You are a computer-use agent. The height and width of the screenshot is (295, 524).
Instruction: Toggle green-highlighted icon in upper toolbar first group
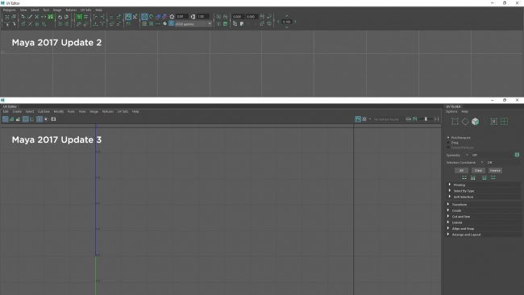click(x=51, y=16)
